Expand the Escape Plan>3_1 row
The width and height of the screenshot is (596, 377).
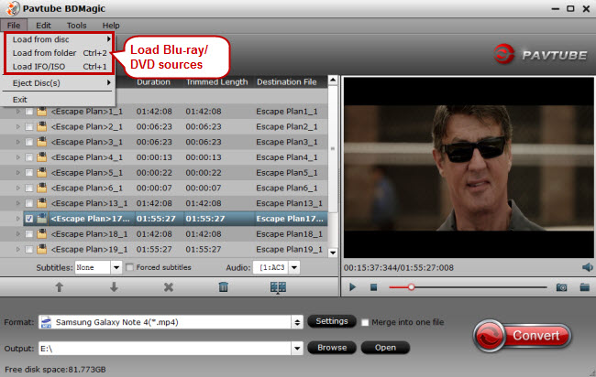[x=17, y=142]
